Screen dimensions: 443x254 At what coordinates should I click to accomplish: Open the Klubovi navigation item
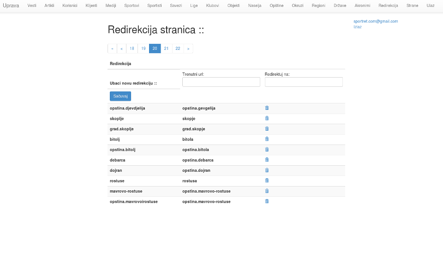coord(212,6)
